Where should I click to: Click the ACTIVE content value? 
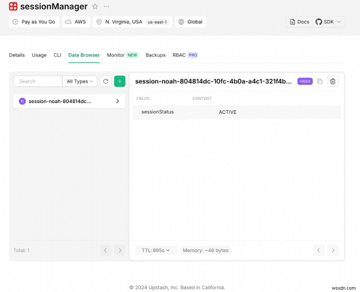228,112
